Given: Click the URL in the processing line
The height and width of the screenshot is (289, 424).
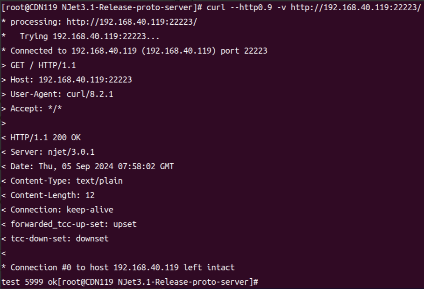Looking at the screenshot, I should pos(132,22).
